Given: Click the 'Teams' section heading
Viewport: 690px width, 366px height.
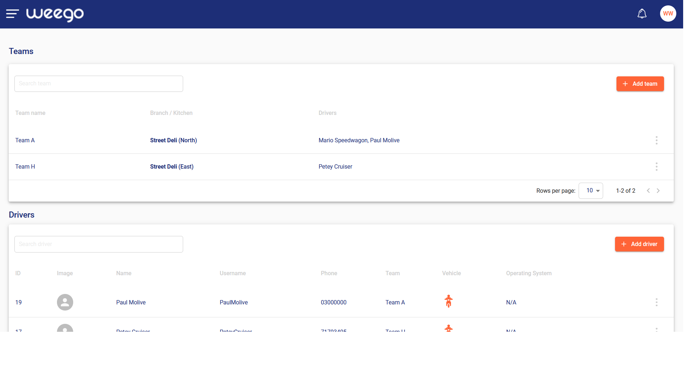Looking at the screenshot, I should (21, 52).
